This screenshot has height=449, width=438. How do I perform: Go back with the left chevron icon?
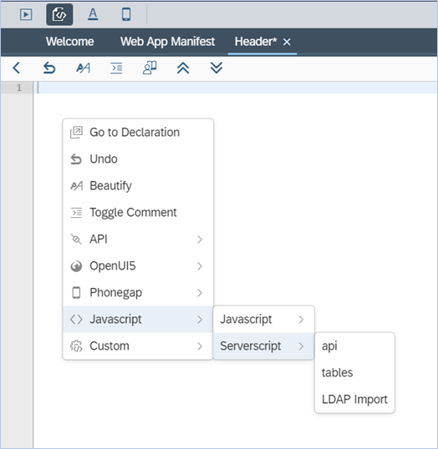click(x=17, y=68)
